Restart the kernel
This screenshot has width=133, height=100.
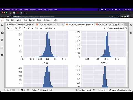(x=37, y=28)
